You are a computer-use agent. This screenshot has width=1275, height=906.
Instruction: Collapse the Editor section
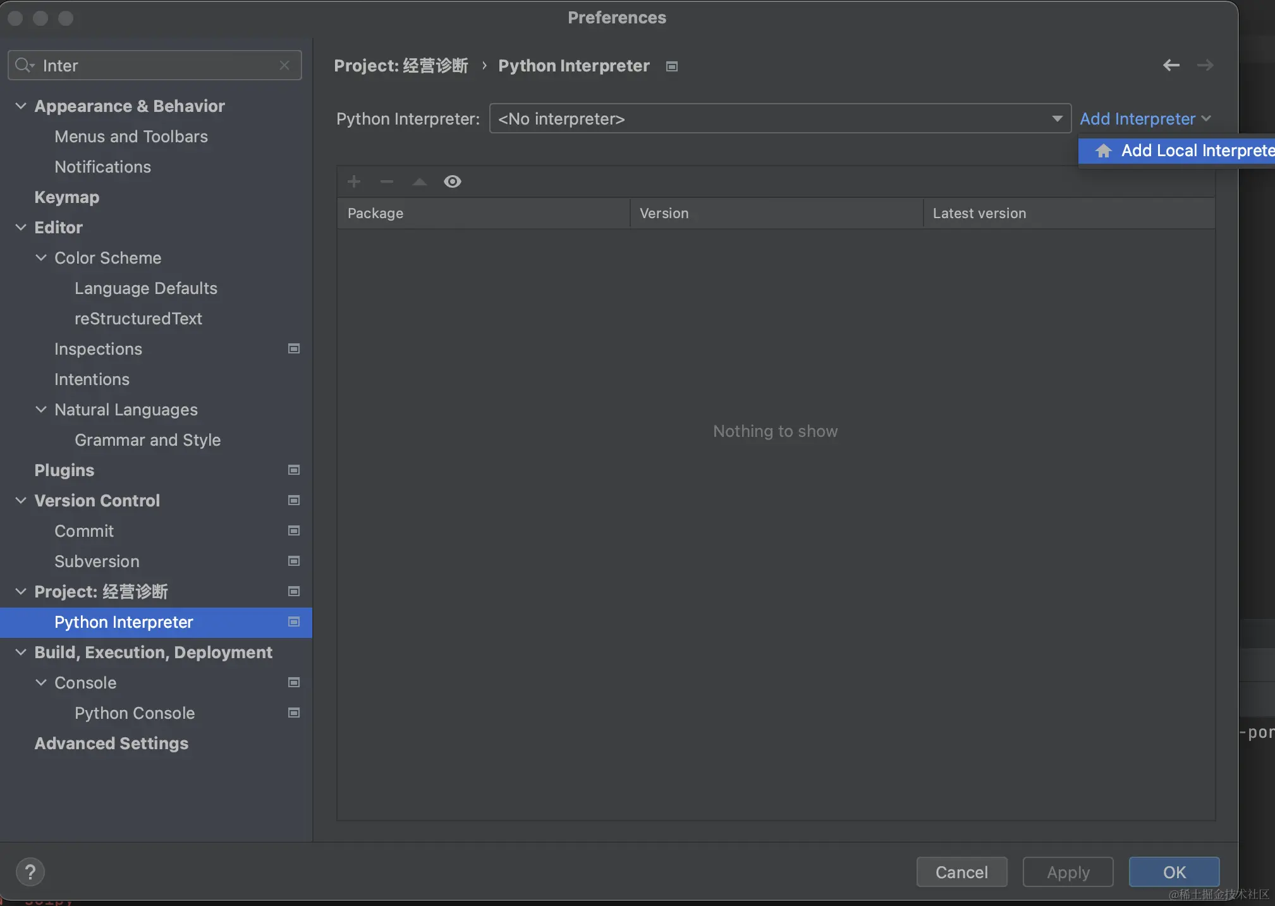21,227
